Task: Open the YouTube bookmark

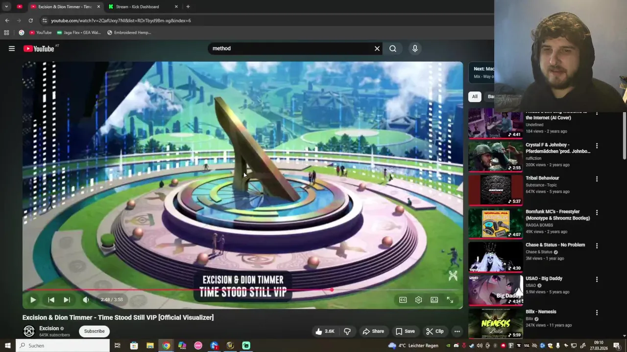Action: (x=40, y=33)
